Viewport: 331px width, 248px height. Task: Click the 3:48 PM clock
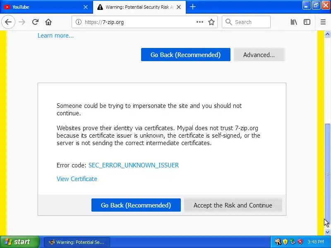click(316, 242)
